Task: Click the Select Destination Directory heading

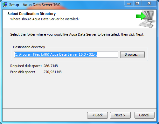Action: pos(31,14)
